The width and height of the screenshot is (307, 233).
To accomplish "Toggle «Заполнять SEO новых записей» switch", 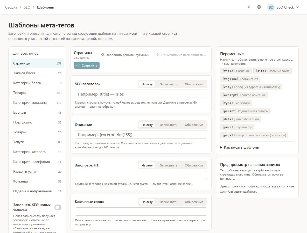I will coord(58,207).
